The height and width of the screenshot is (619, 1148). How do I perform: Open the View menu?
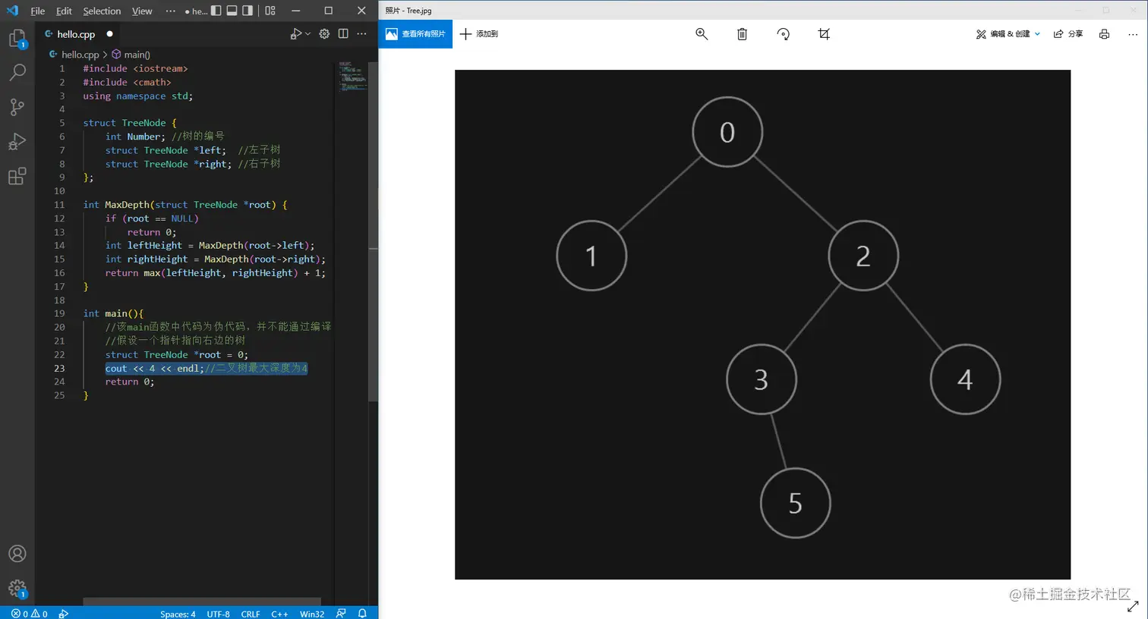click(x=142, y=11)
